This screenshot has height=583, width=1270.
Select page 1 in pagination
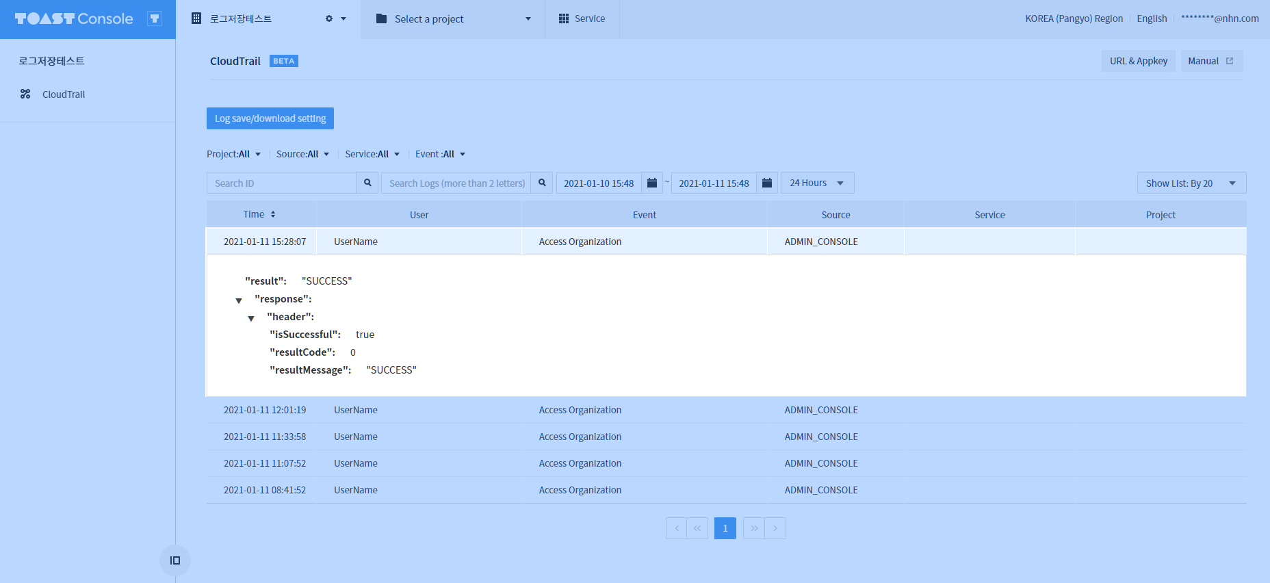[725, 528]
